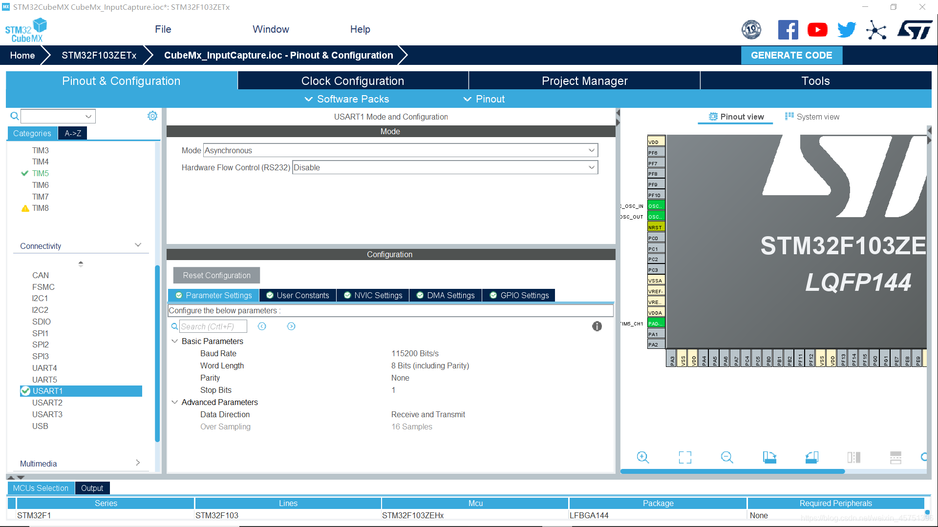
Task: Rotate the chip view clockwise icon
Action: (x=769, y=457)
